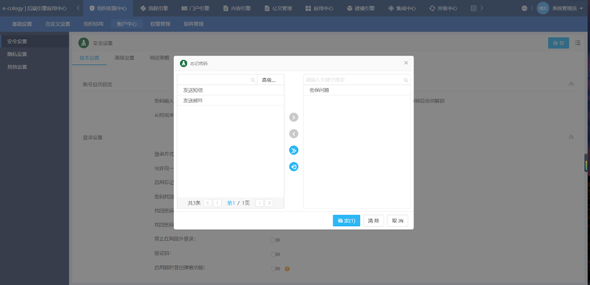Image resolution: width=590 pixels, height=285 pixels.
Task: Go to next page in dialog pager
Action: [x=260, y=203]
